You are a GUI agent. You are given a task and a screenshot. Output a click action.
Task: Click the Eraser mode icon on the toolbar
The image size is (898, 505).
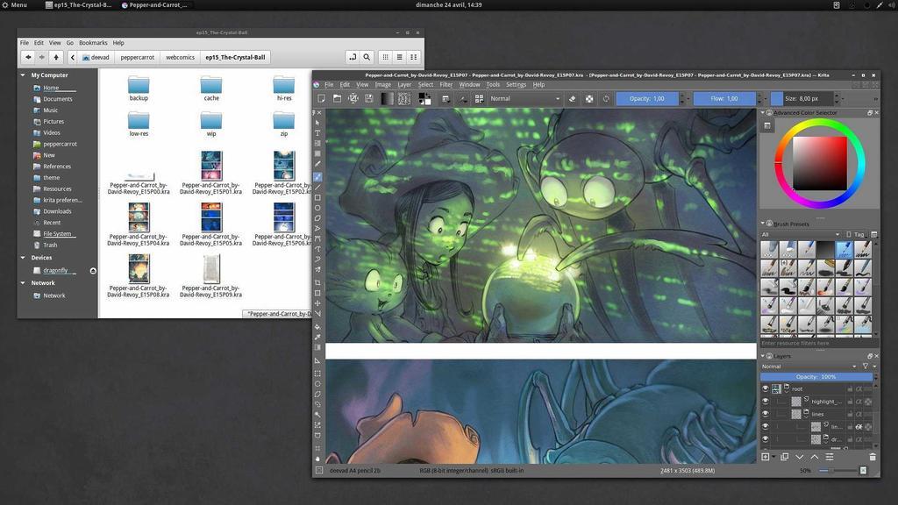pos(572,98)
